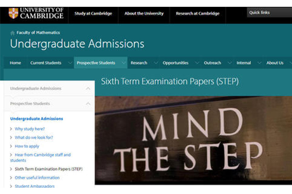The image size is (292, 194).
Task: Click the arrow before Other useful information
Action: coord(11,178)
